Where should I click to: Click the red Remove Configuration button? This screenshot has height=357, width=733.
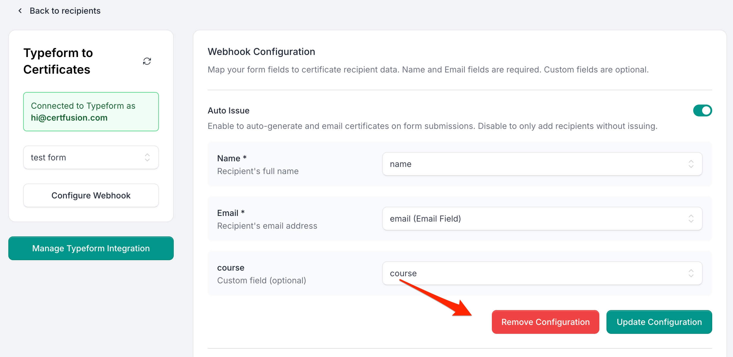[x=545, y=322]
